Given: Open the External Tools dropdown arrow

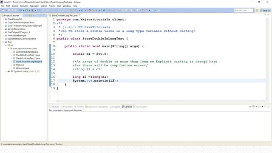Looking at the screenshot, I should point(35,10).
